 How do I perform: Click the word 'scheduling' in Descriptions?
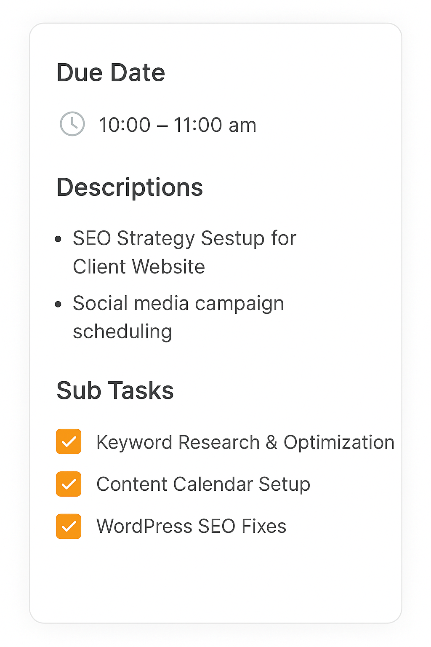(122, 332)
